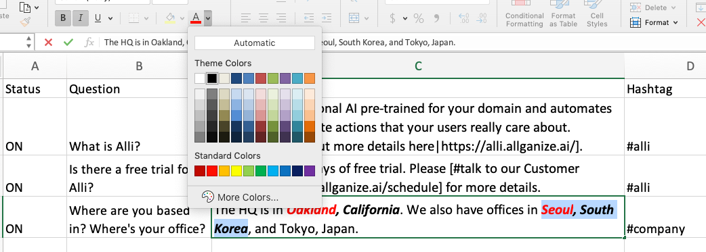Click the Name Box stepper arrows
Viewport: 706px width, 252px height.
pos(29,43)
